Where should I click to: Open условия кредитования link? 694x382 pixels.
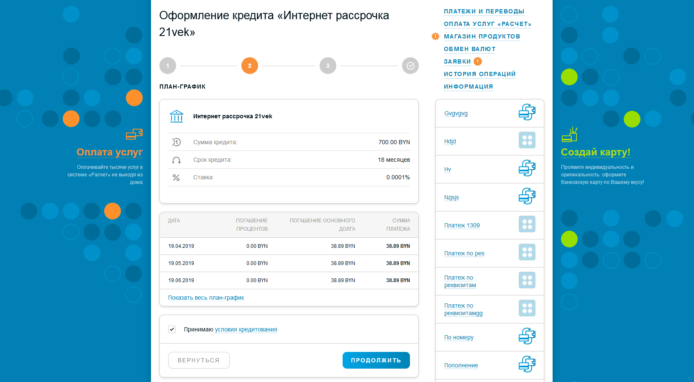246,329
